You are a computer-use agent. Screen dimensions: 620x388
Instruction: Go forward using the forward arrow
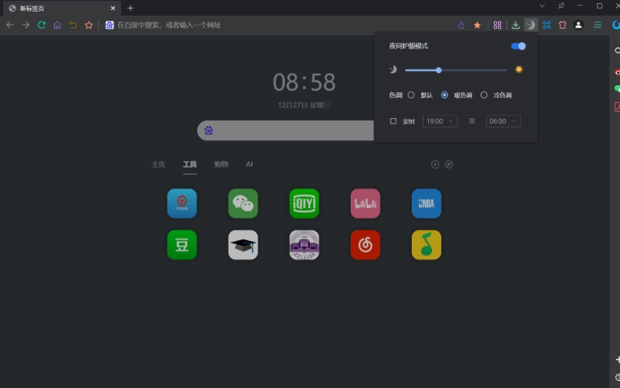click(26, 25)
